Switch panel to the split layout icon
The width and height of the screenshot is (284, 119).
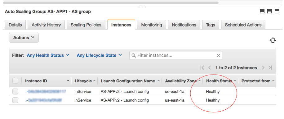click(x=269, y=11)
